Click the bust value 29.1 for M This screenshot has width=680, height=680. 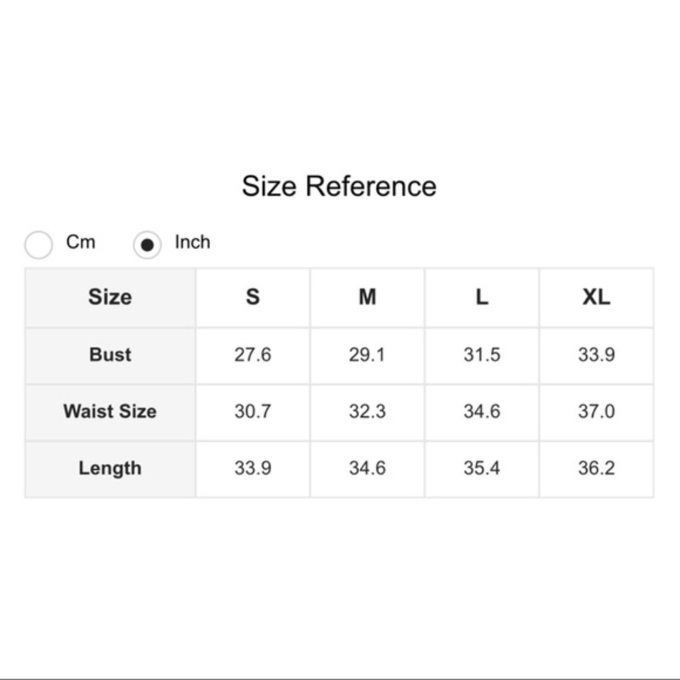tap(367, 355)
